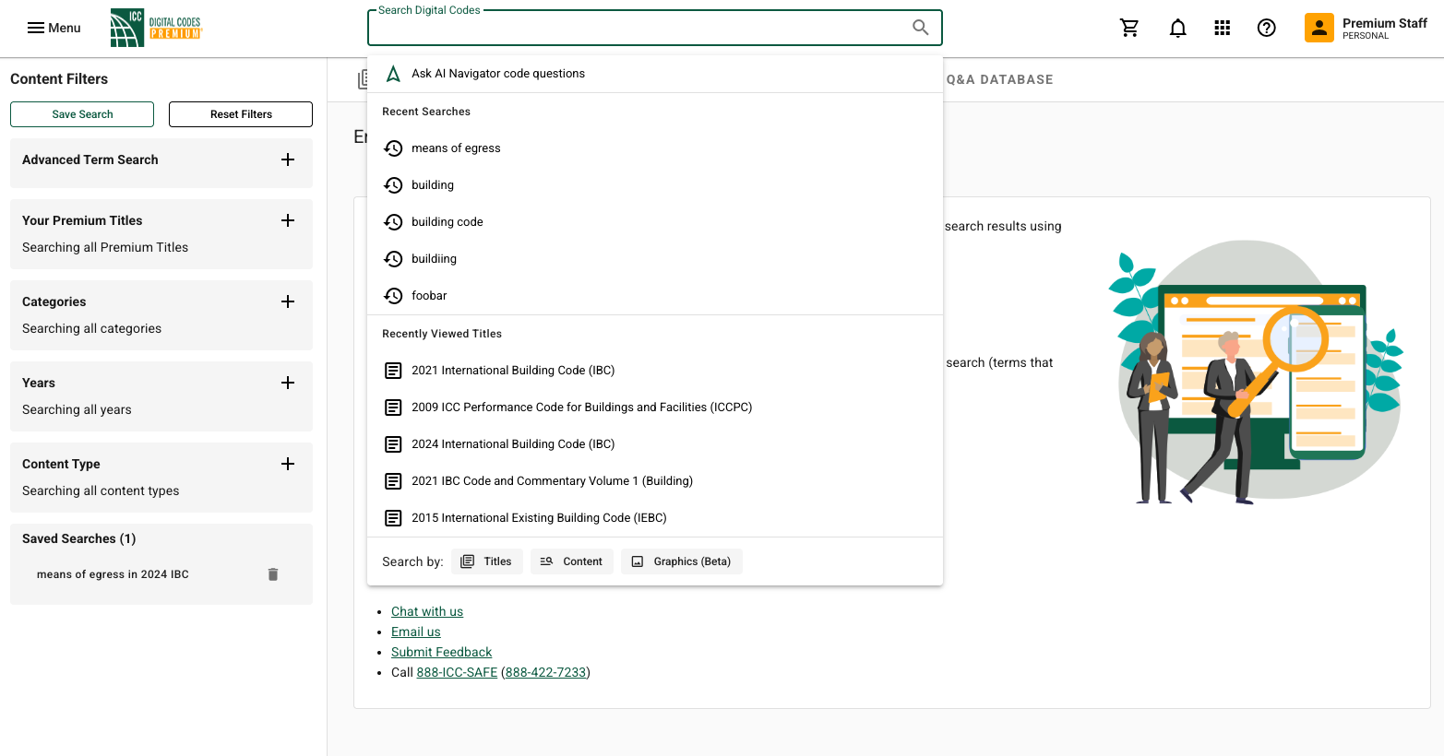1444x756 pixels.
Task: Open the apps grid icon
Action: (x=1223, y=28)
